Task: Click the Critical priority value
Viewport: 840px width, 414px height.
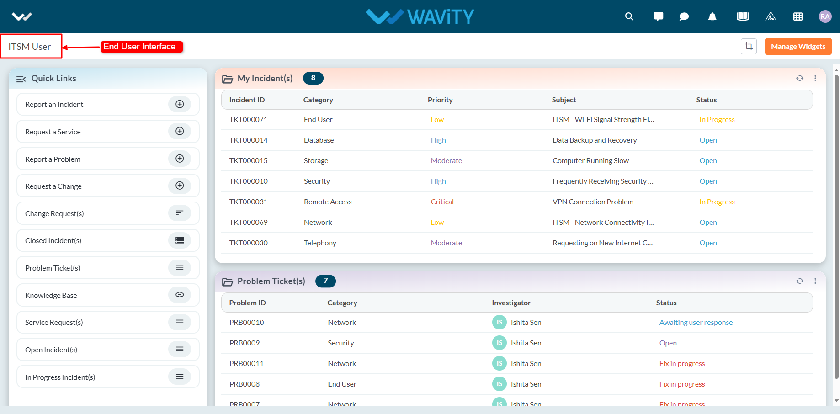Action: point(442,202)
